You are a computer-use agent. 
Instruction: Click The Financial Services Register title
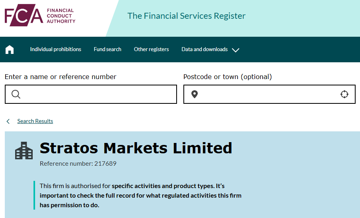pyautogui.click(x=186, y=16)
